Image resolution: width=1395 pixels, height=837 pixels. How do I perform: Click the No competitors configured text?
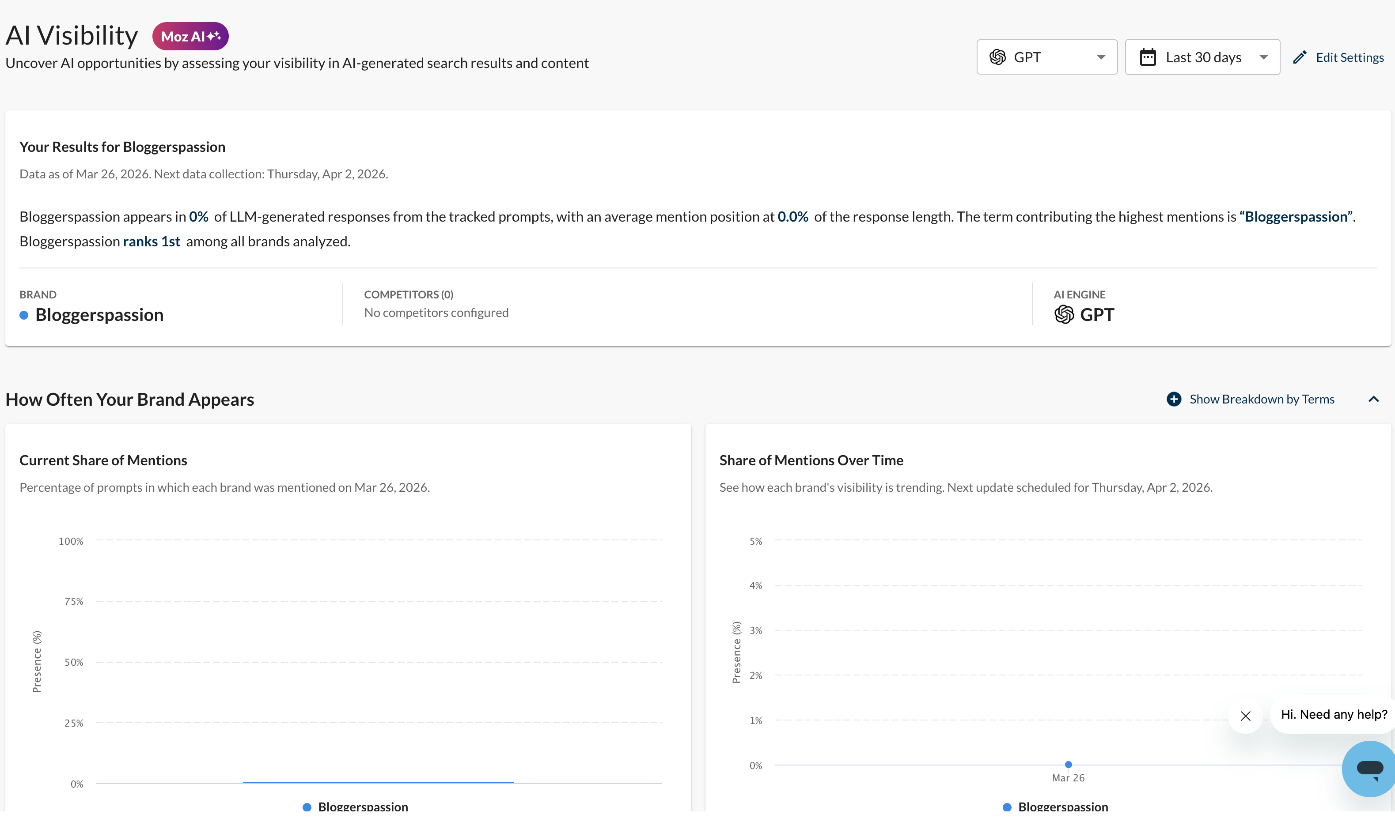click(436, 313)
